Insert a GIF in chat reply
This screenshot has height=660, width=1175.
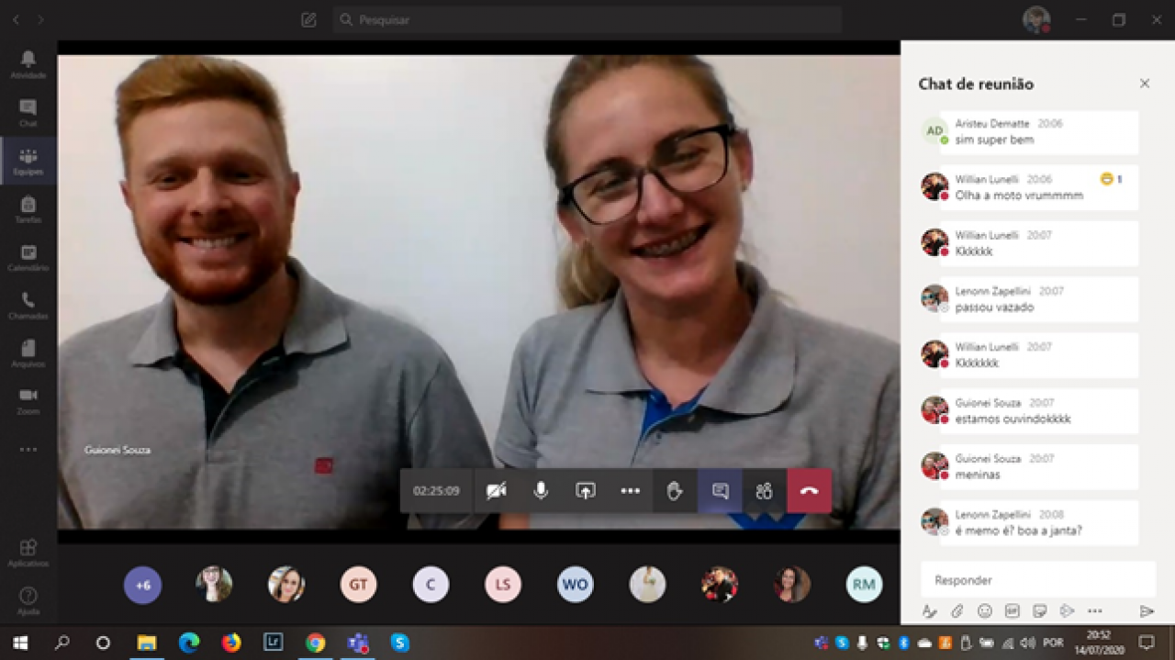1012,611
